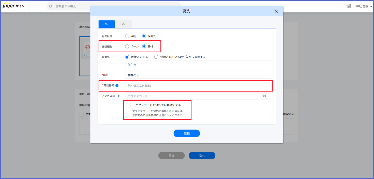
Task: Click the jinjer サイン logo
Action: click(x=13, y=6)
